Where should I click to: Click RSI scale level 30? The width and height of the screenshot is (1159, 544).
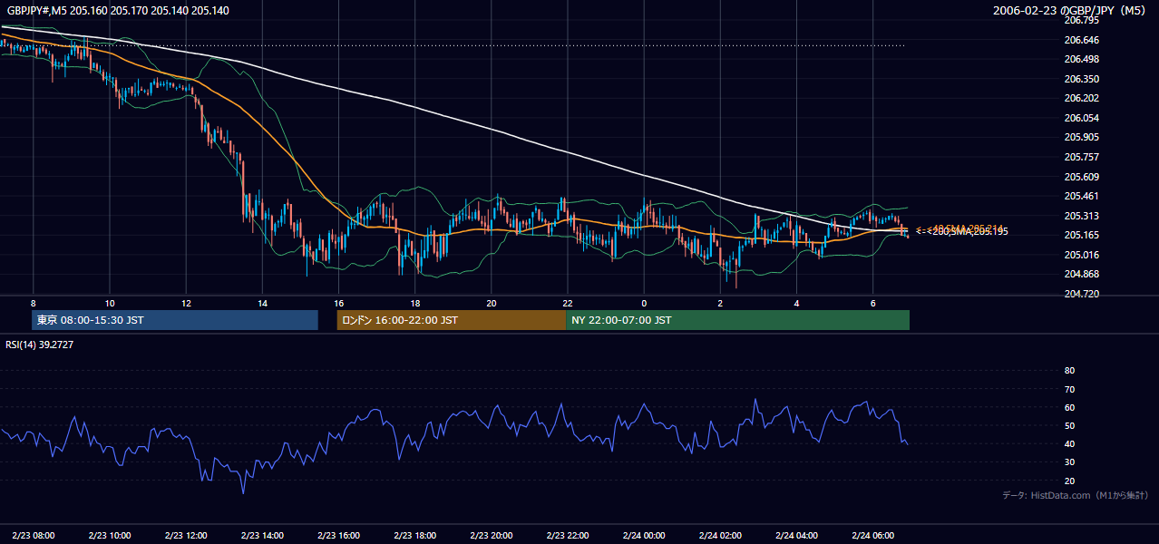point(1069,462)
